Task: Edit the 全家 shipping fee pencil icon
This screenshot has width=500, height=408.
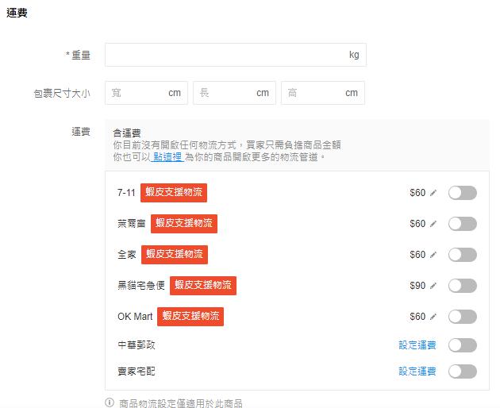Action: click(x=433, y=255)
